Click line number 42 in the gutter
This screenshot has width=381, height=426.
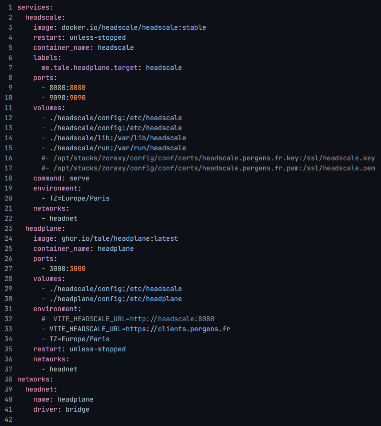9,419
